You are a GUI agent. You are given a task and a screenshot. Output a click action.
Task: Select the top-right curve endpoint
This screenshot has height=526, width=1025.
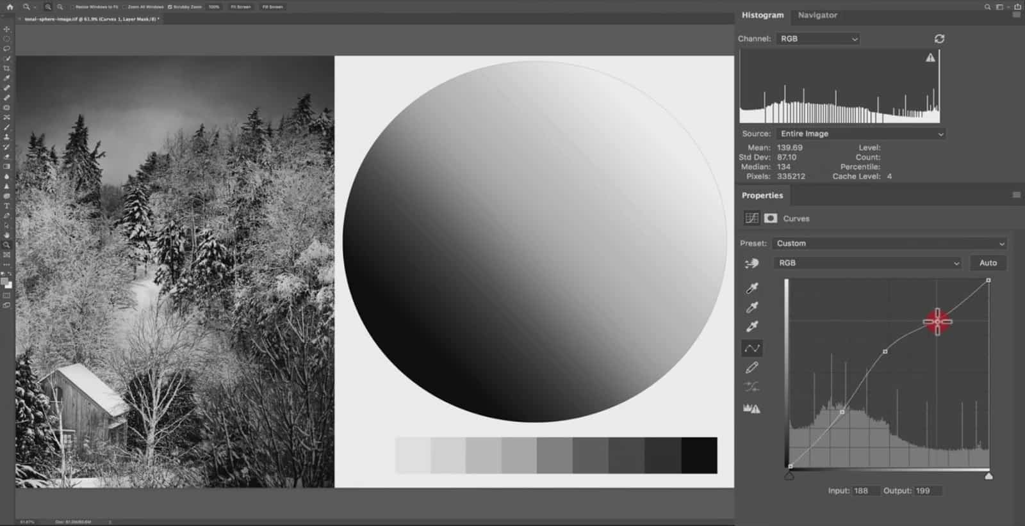coord(988,280)
